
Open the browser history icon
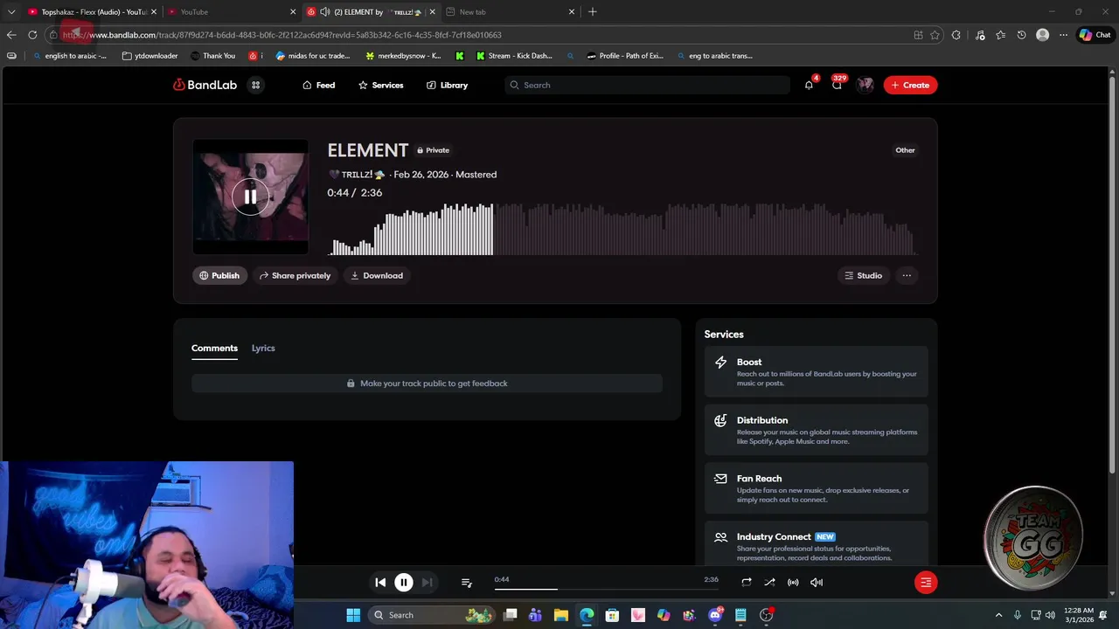[x=1021, y=35]
